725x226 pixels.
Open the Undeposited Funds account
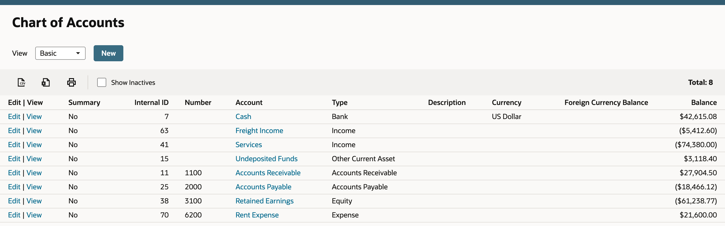tap(266, 159)
